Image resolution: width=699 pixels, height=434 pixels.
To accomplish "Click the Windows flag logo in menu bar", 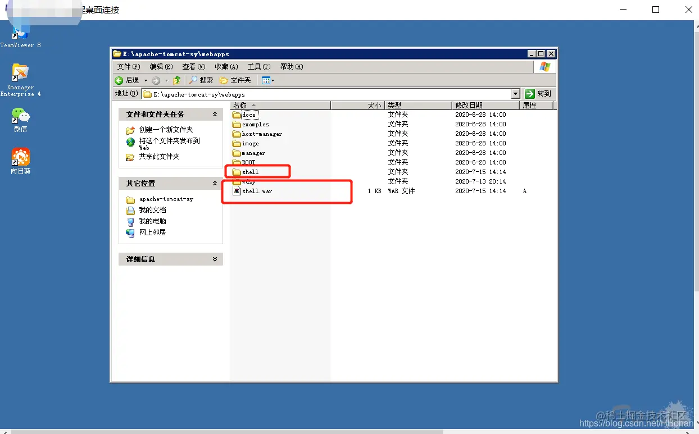I will pyautogui.click(x=544, y=67).
